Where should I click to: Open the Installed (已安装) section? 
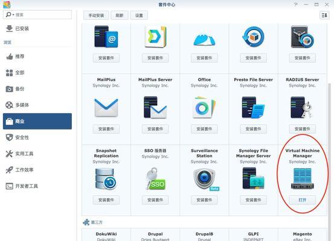click(x=37, y=28)
